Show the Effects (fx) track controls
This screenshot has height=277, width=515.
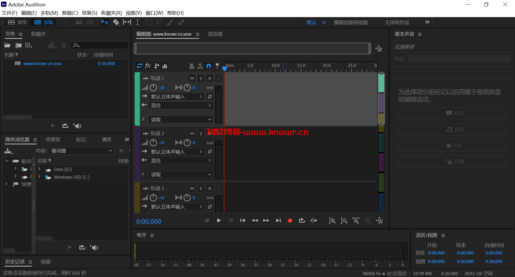[x=148, y=66]
